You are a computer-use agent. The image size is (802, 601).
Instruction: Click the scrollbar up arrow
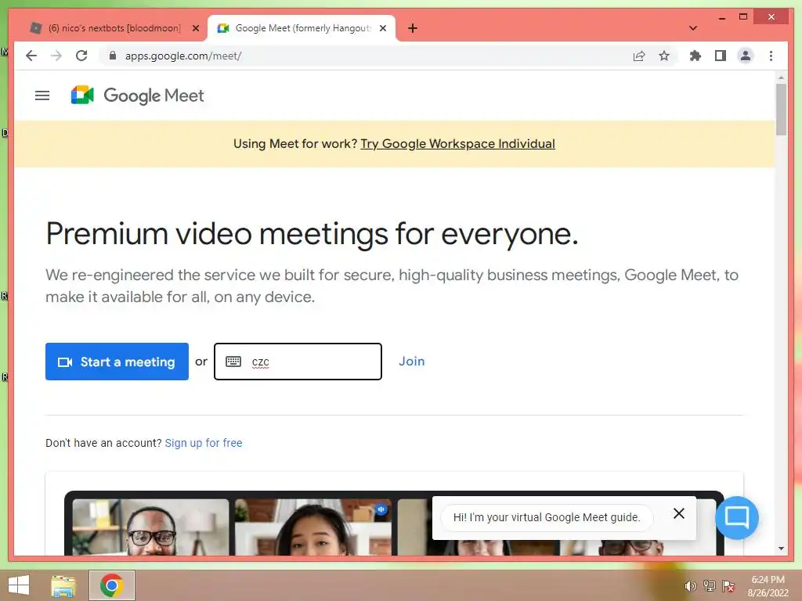(x=781, y=77)
